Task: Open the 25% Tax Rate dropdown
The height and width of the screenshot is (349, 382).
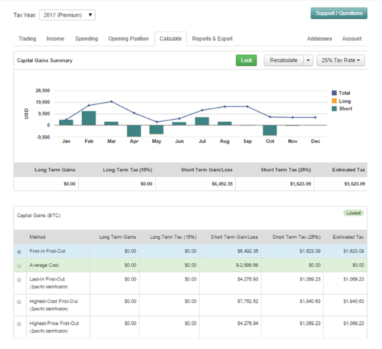Action: 340,60
